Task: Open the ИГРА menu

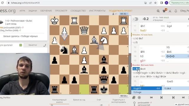Action: tap(22, 11)
